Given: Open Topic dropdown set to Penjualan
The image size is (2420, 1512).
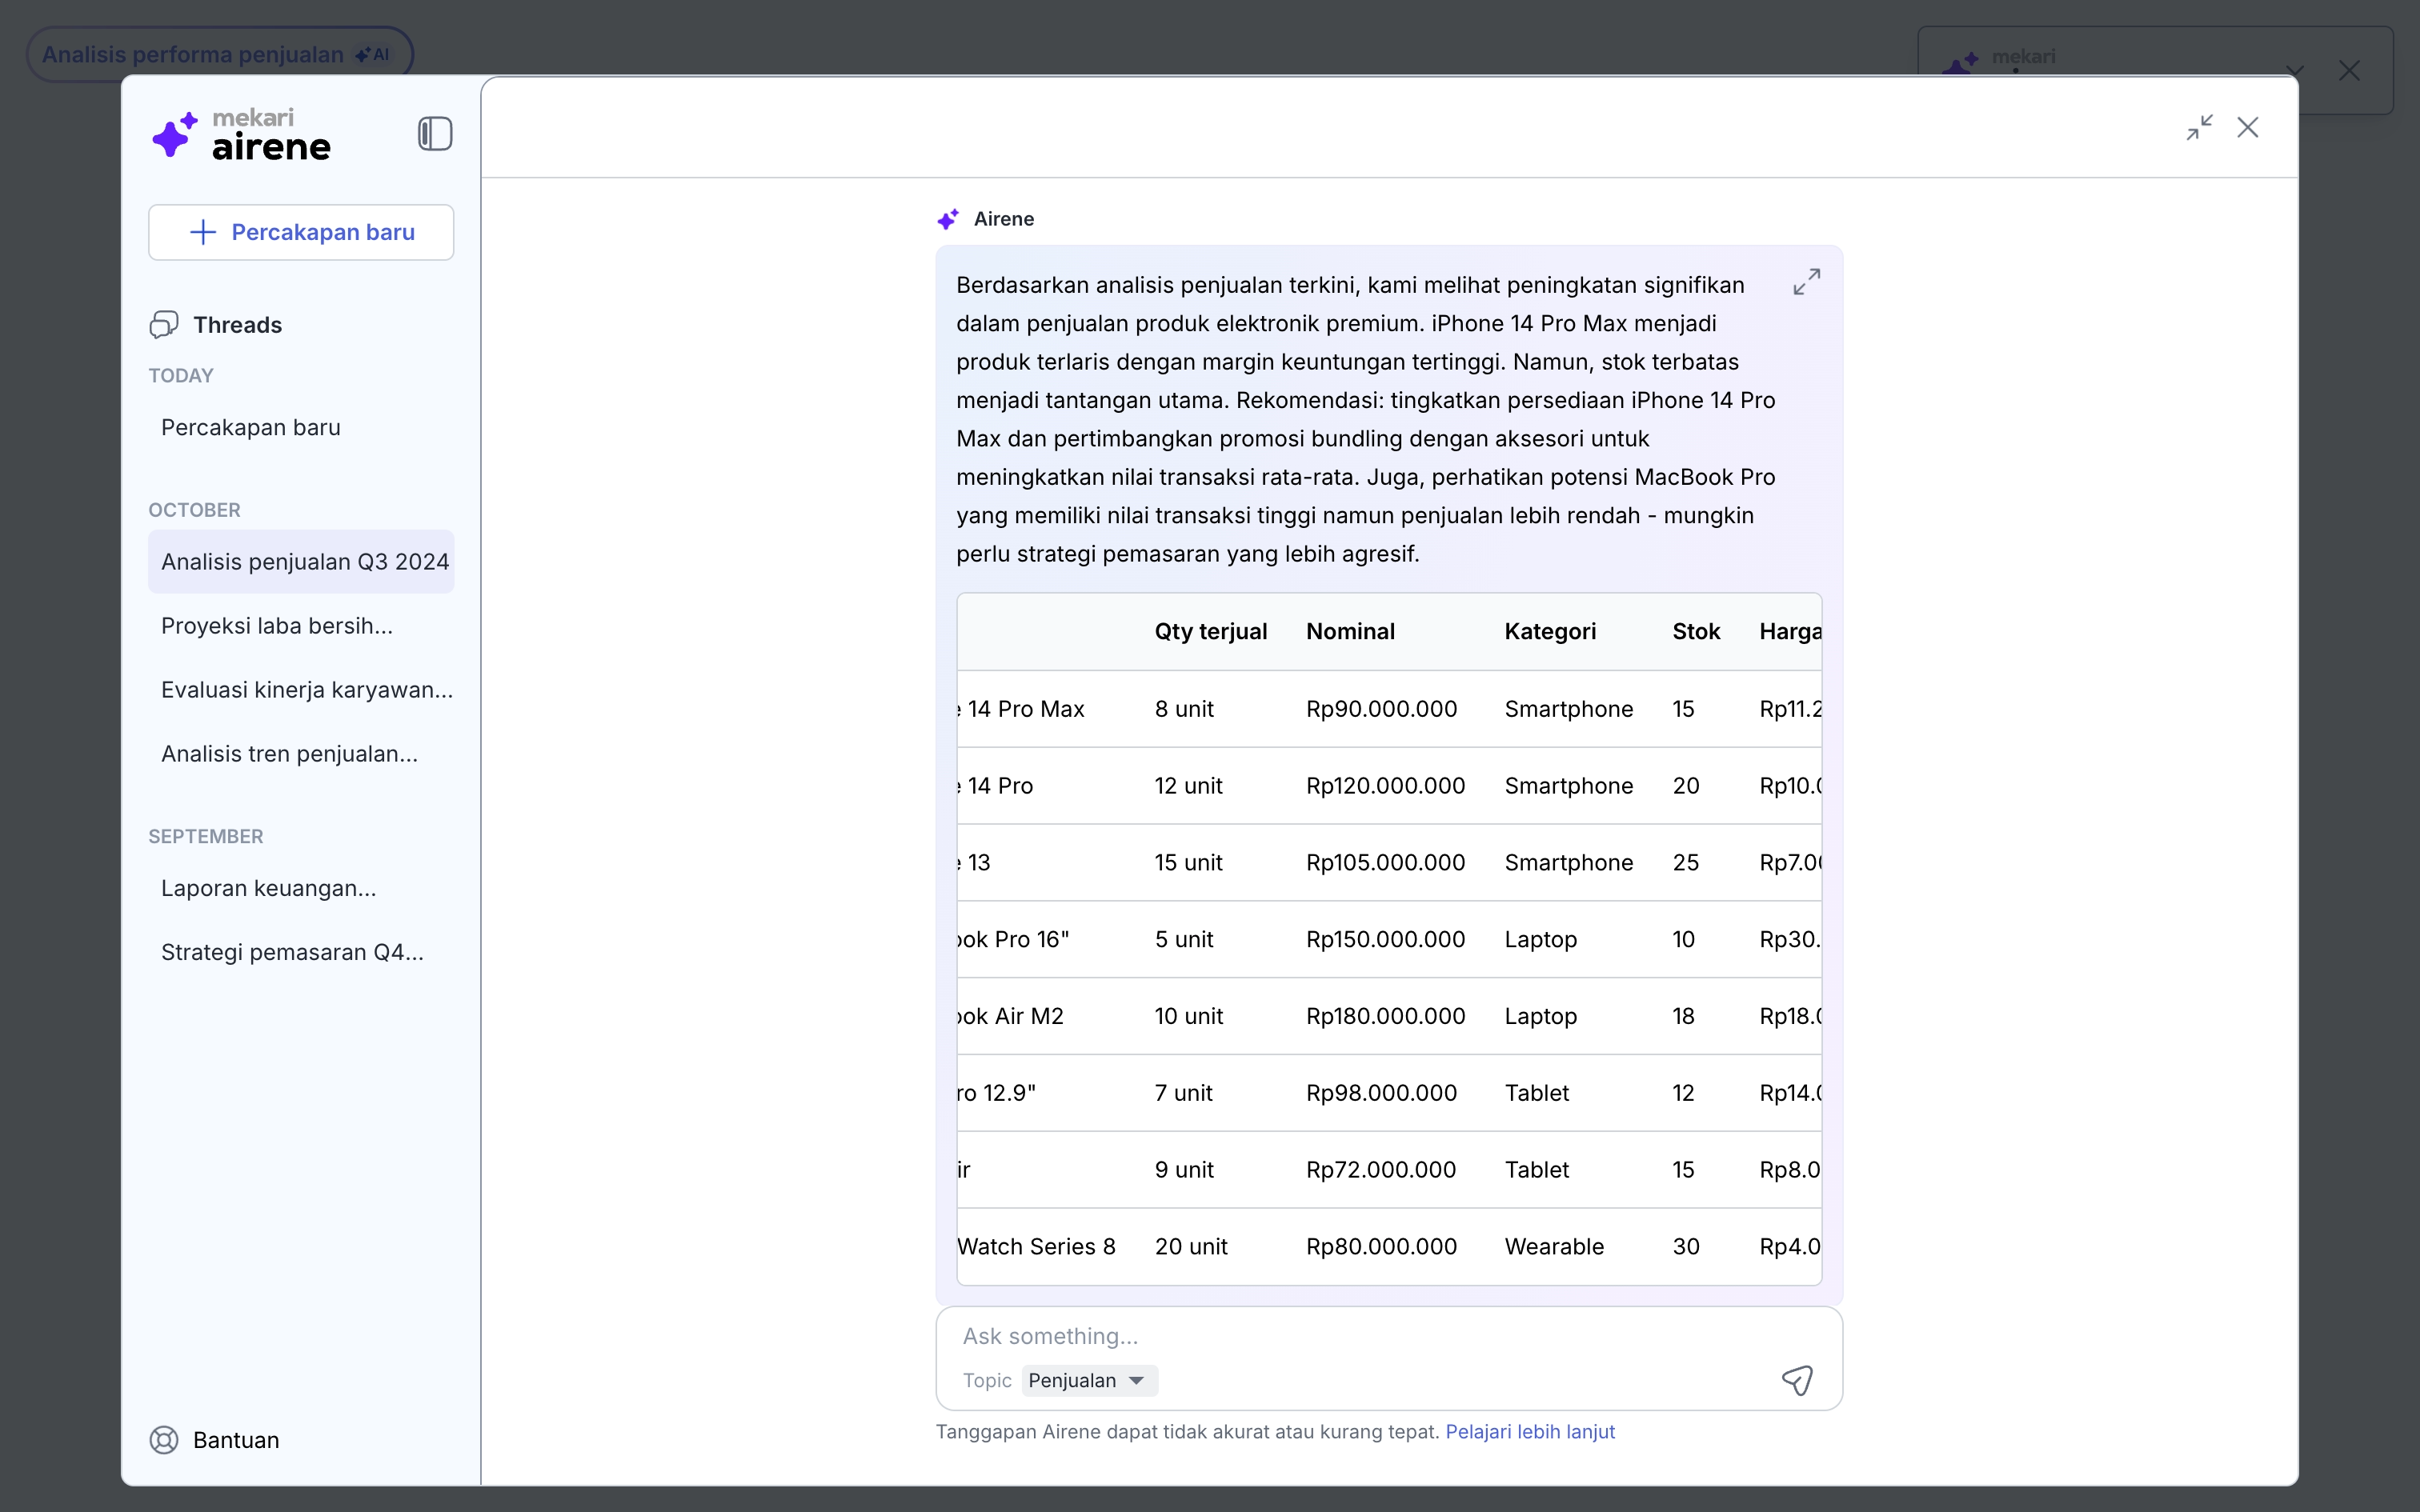Looking at the screenshot, I should (1089, 1380).
